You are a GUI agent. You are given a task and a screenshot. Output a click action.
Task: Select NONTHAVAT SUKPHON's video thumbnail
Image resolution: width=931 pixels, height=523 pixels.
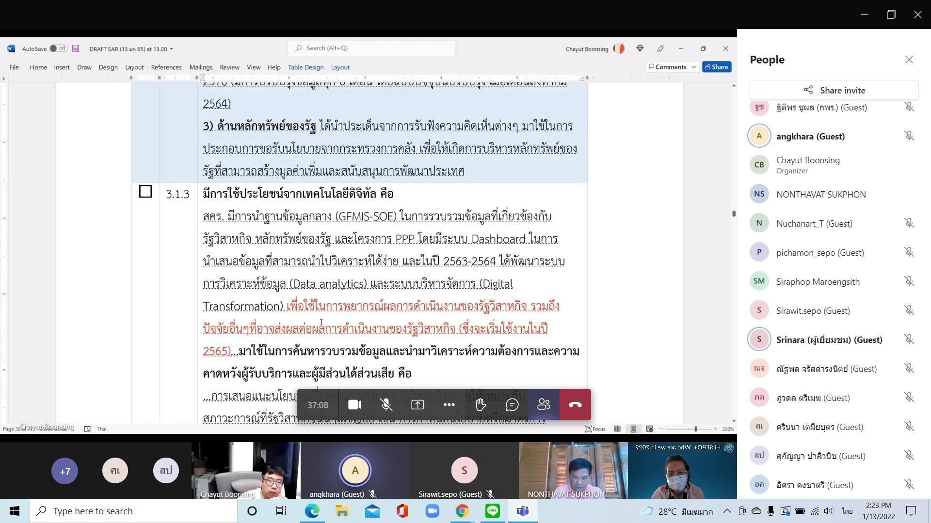573,470
